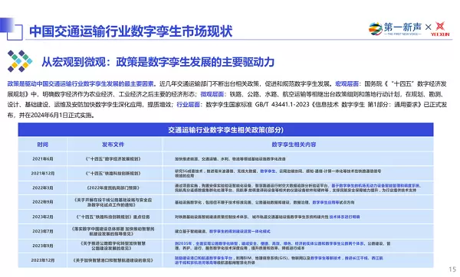460x277 pixels.
Task: Click the × symbol between the two logos
Action: [428, 28]
